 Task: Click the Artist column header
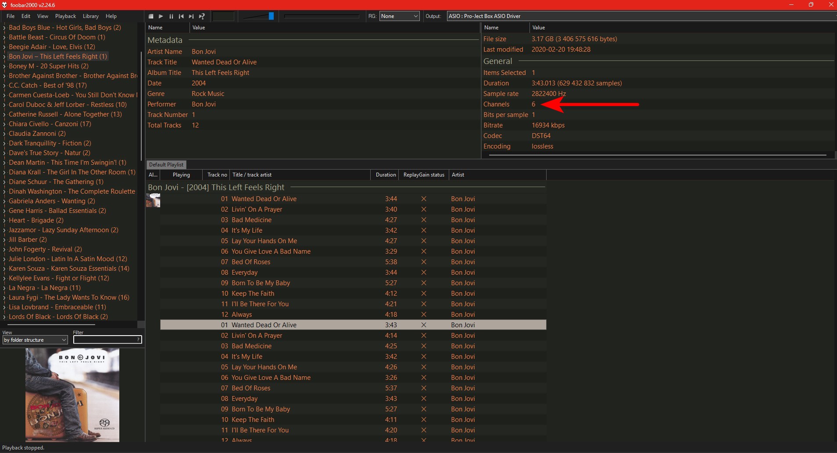point(497,175)
